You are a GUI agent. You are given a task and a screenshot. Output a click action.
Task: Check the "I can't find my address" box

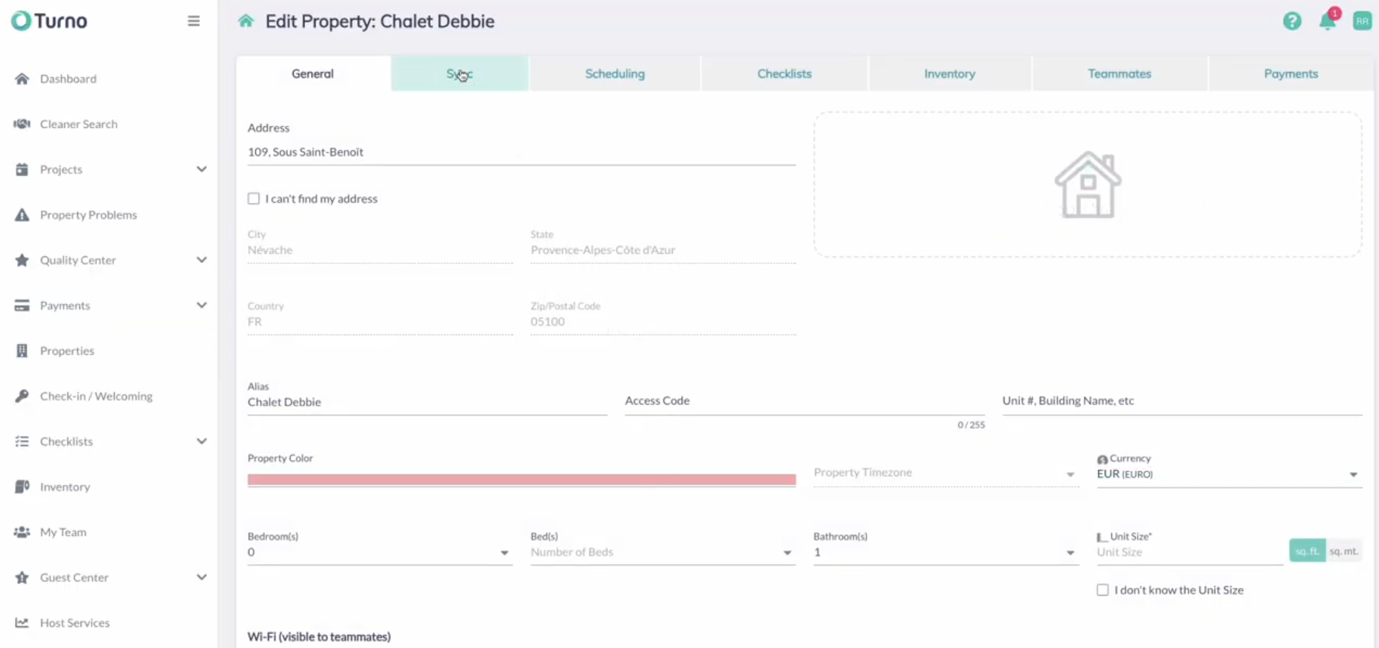tap(254, 199)
